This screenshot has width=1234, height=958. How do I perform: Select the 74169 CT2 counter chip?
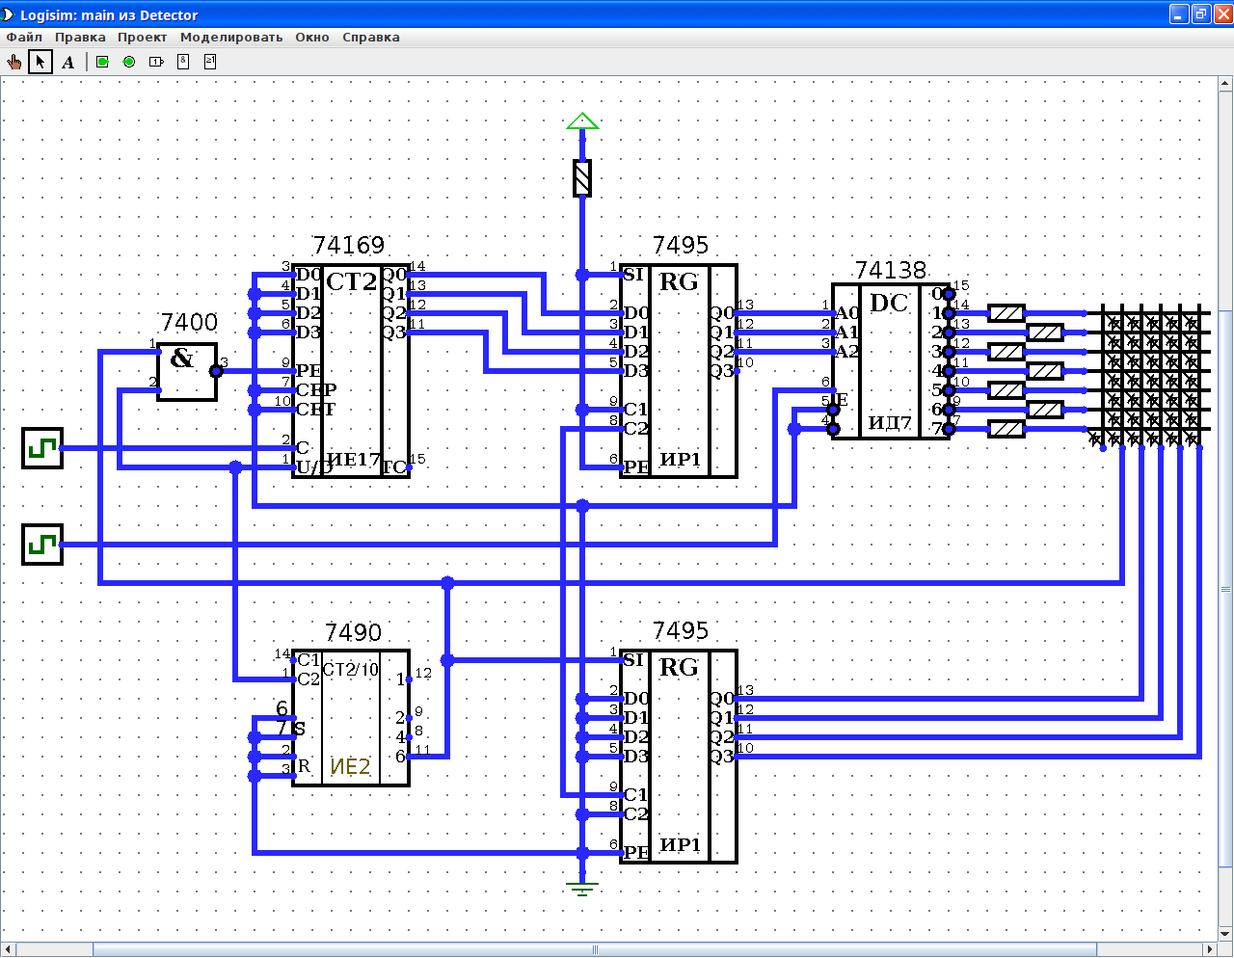[351, 371]
